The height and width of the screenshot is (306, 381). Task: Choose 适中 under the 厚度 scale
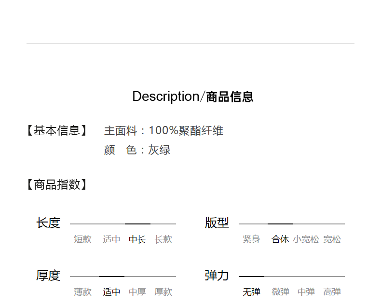[x=111, y=292]
